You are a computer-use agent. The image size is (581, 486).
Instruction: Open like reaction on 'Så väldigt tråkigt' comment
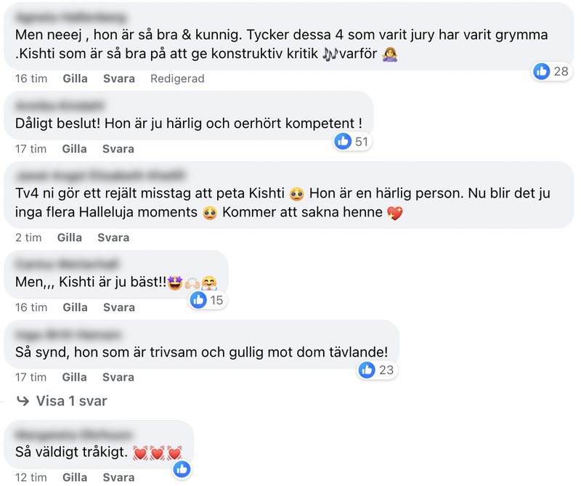point(182,469)
